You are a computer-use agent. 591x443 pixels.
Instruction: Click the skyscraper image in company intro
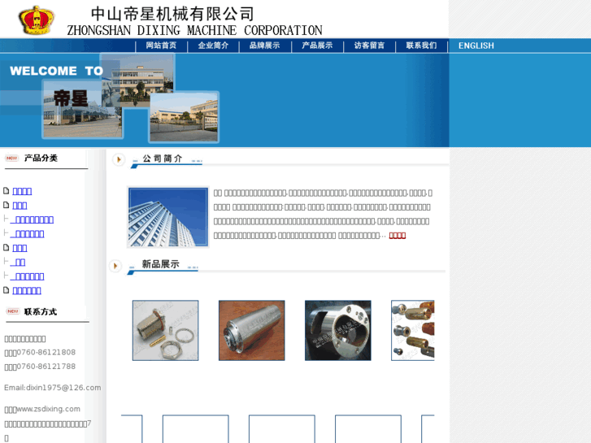[x=167, y=217]
